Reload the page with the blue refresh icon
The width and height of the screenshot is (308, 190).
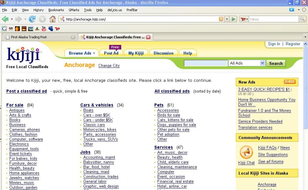pos(32,19)
